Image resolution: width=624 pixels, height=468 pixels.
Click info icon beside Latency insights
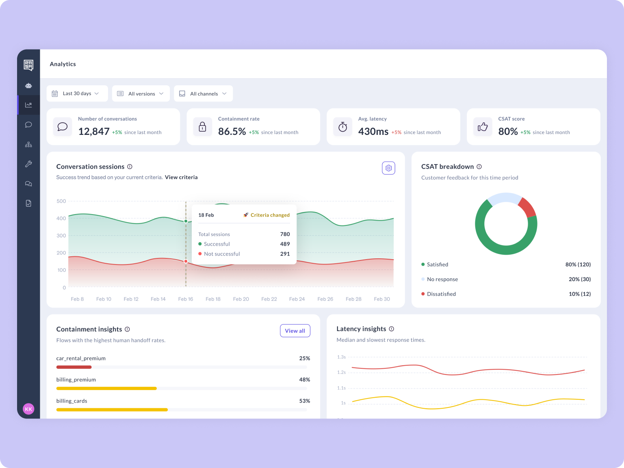pos(391,329)
